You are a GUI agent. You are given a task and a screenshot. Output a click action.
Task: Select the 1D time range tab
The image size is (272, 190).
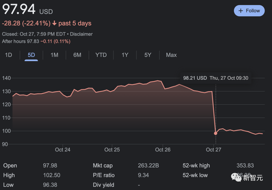click(8, 55)
